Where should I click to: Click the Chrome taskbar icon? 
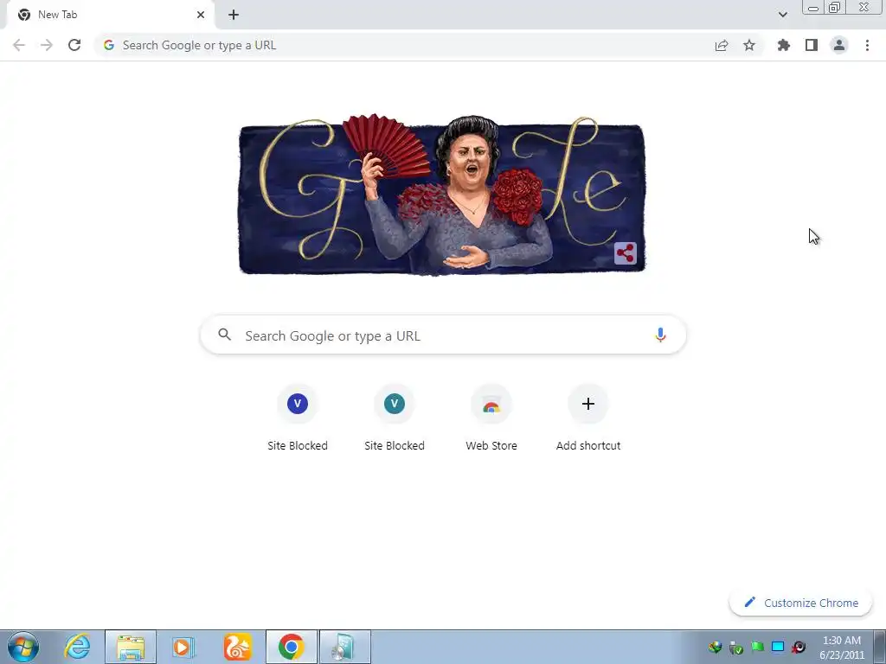click(x=291, y=647)
